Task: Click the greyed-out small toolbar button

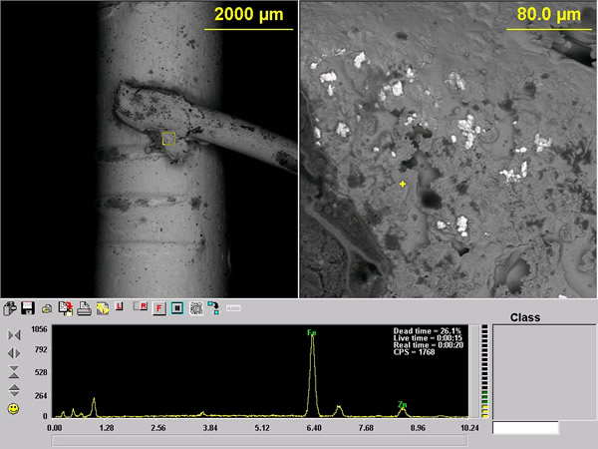Action: (x=233, y=308)
